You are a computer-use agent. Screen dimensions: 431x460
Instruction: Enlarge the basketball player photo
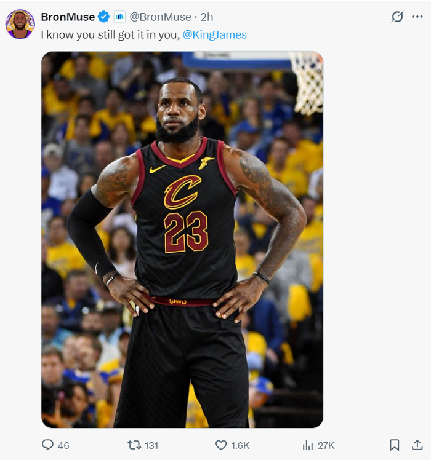tap(182, 240)
